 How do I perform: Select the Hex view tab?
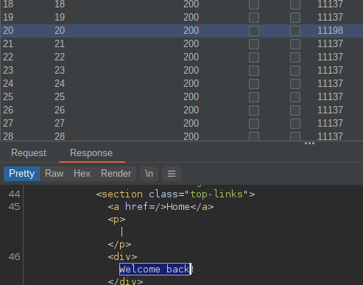click(82, 174)
